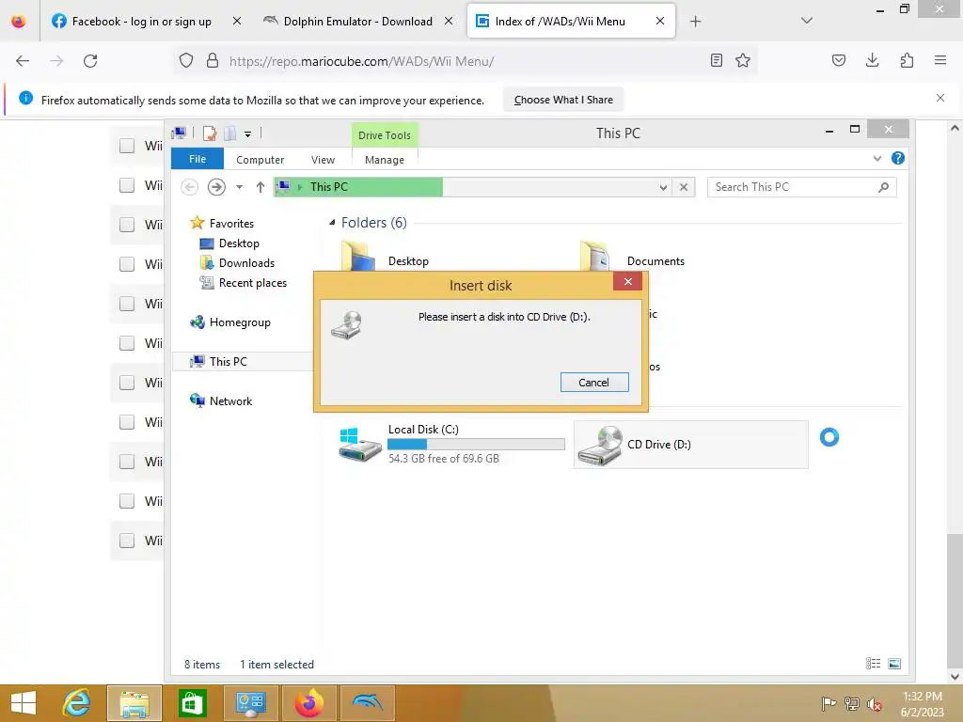Open Action Center flag in tray
963x722 pixels.
click(x=829, y=703)
